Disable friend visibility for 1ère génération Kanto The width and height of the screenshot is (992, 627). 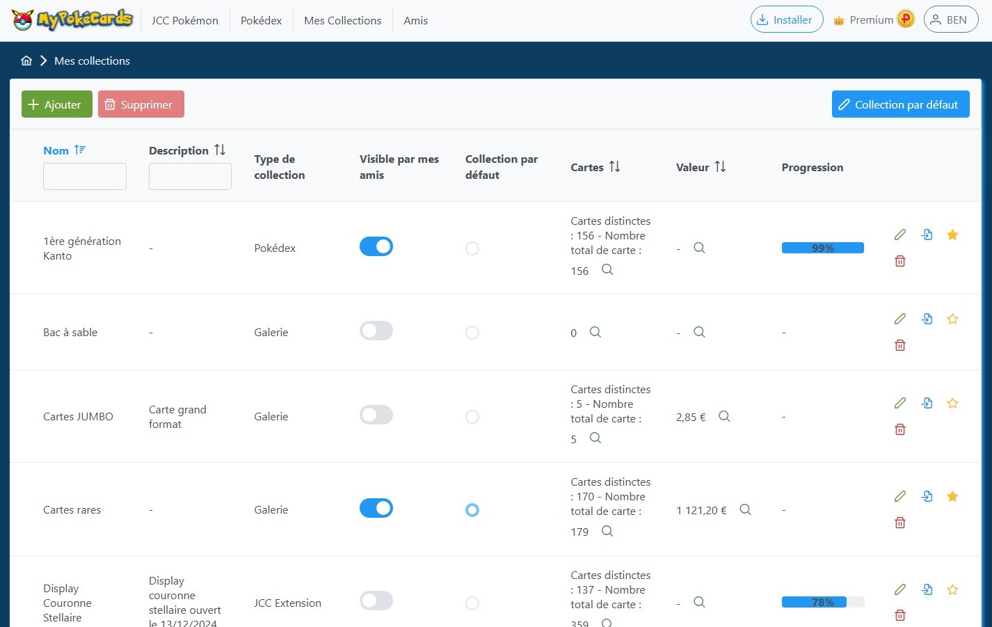click(376, 246)
